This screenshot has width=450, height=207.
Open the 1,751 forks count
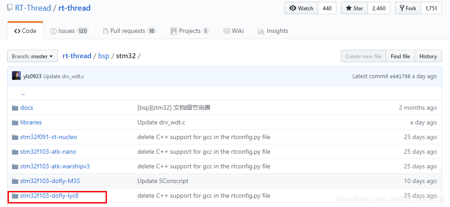(x=431, y=8)
